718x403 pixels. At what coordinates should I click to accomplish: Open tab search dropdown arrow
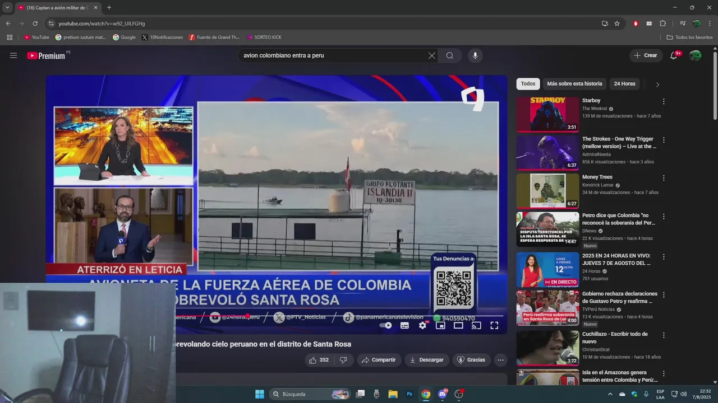7,8
